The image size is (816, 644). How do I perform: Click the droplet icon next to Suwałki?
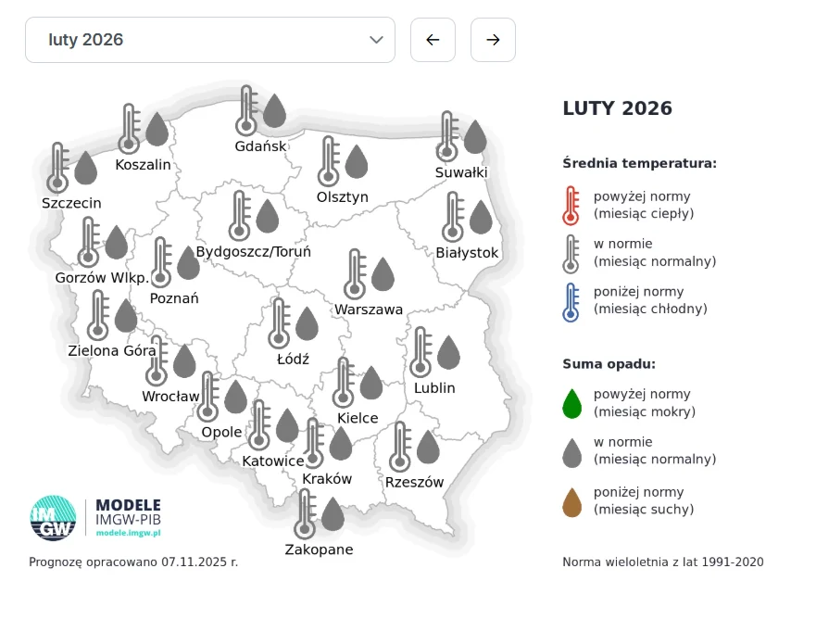coord(474,135)
